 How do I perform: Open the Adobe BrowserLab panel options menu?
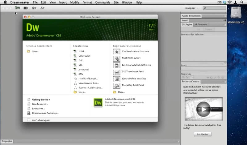pos(224,16)
